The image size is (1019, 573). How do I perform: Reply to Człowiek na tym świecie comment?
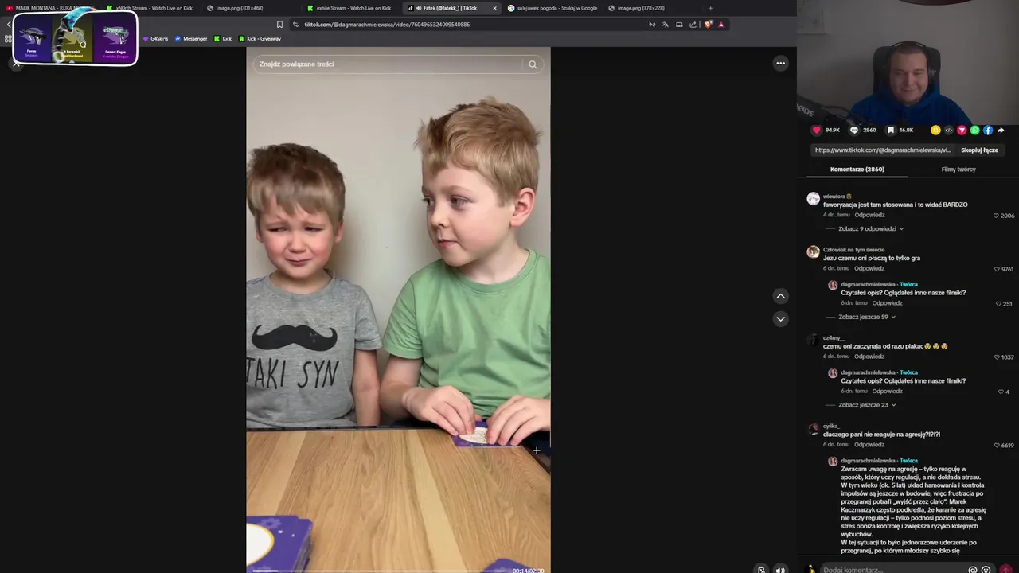point(869,268)
